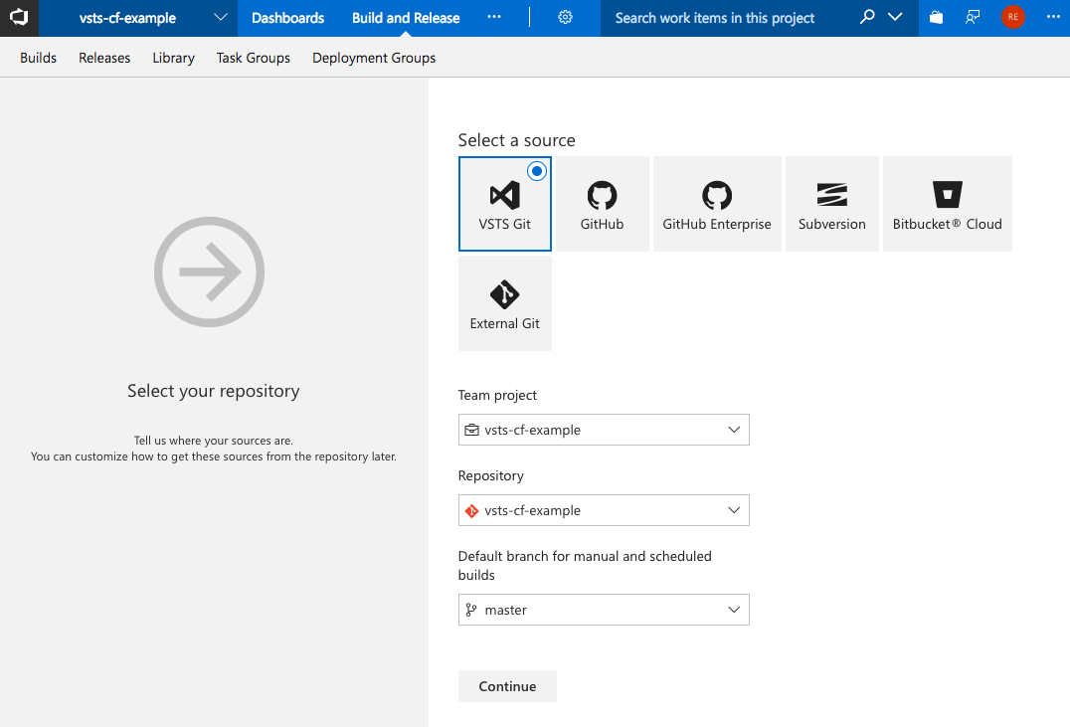The height and width of the screenshot is (727, 1070).
Task: Expand the Team project dropdown
Action: pos(604,431)
